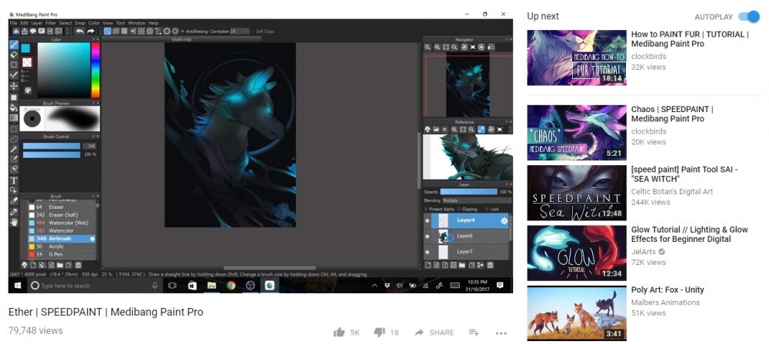Screen dimensions: 769x344
Task: Open the How to PAINT FUR video thumbnail
Action: 577,58
